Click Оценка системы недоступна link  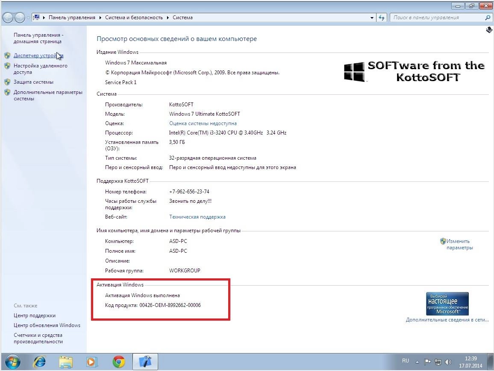pyautogui.click(x=203, y=123)
